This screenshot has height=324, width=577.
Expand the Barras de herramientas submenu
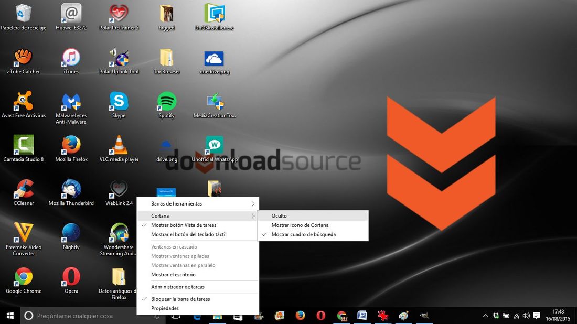pos(198,204)
